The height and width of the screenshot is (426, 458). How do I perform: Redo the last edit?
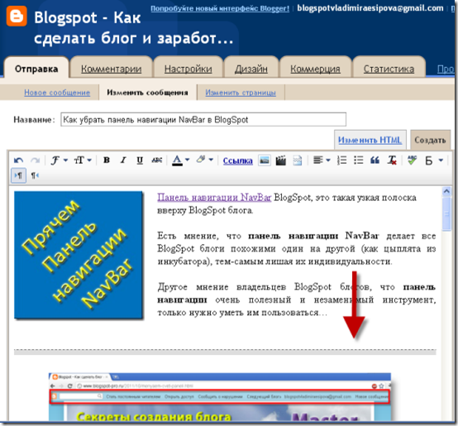coord(36,160)
